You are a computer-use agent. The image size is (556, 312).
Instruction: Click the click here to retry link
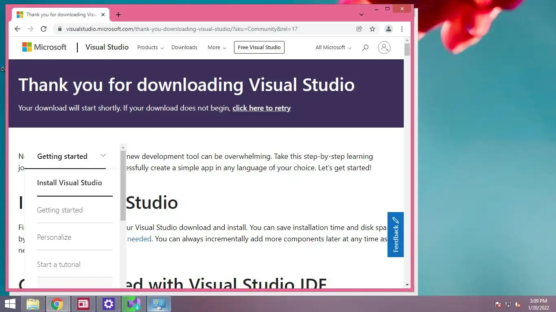[261, 108]
